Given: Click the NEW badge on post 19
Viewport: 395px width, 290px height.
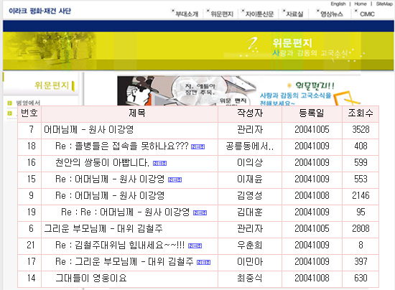Looking at the screenshot, I should click(x=200, y=213).
